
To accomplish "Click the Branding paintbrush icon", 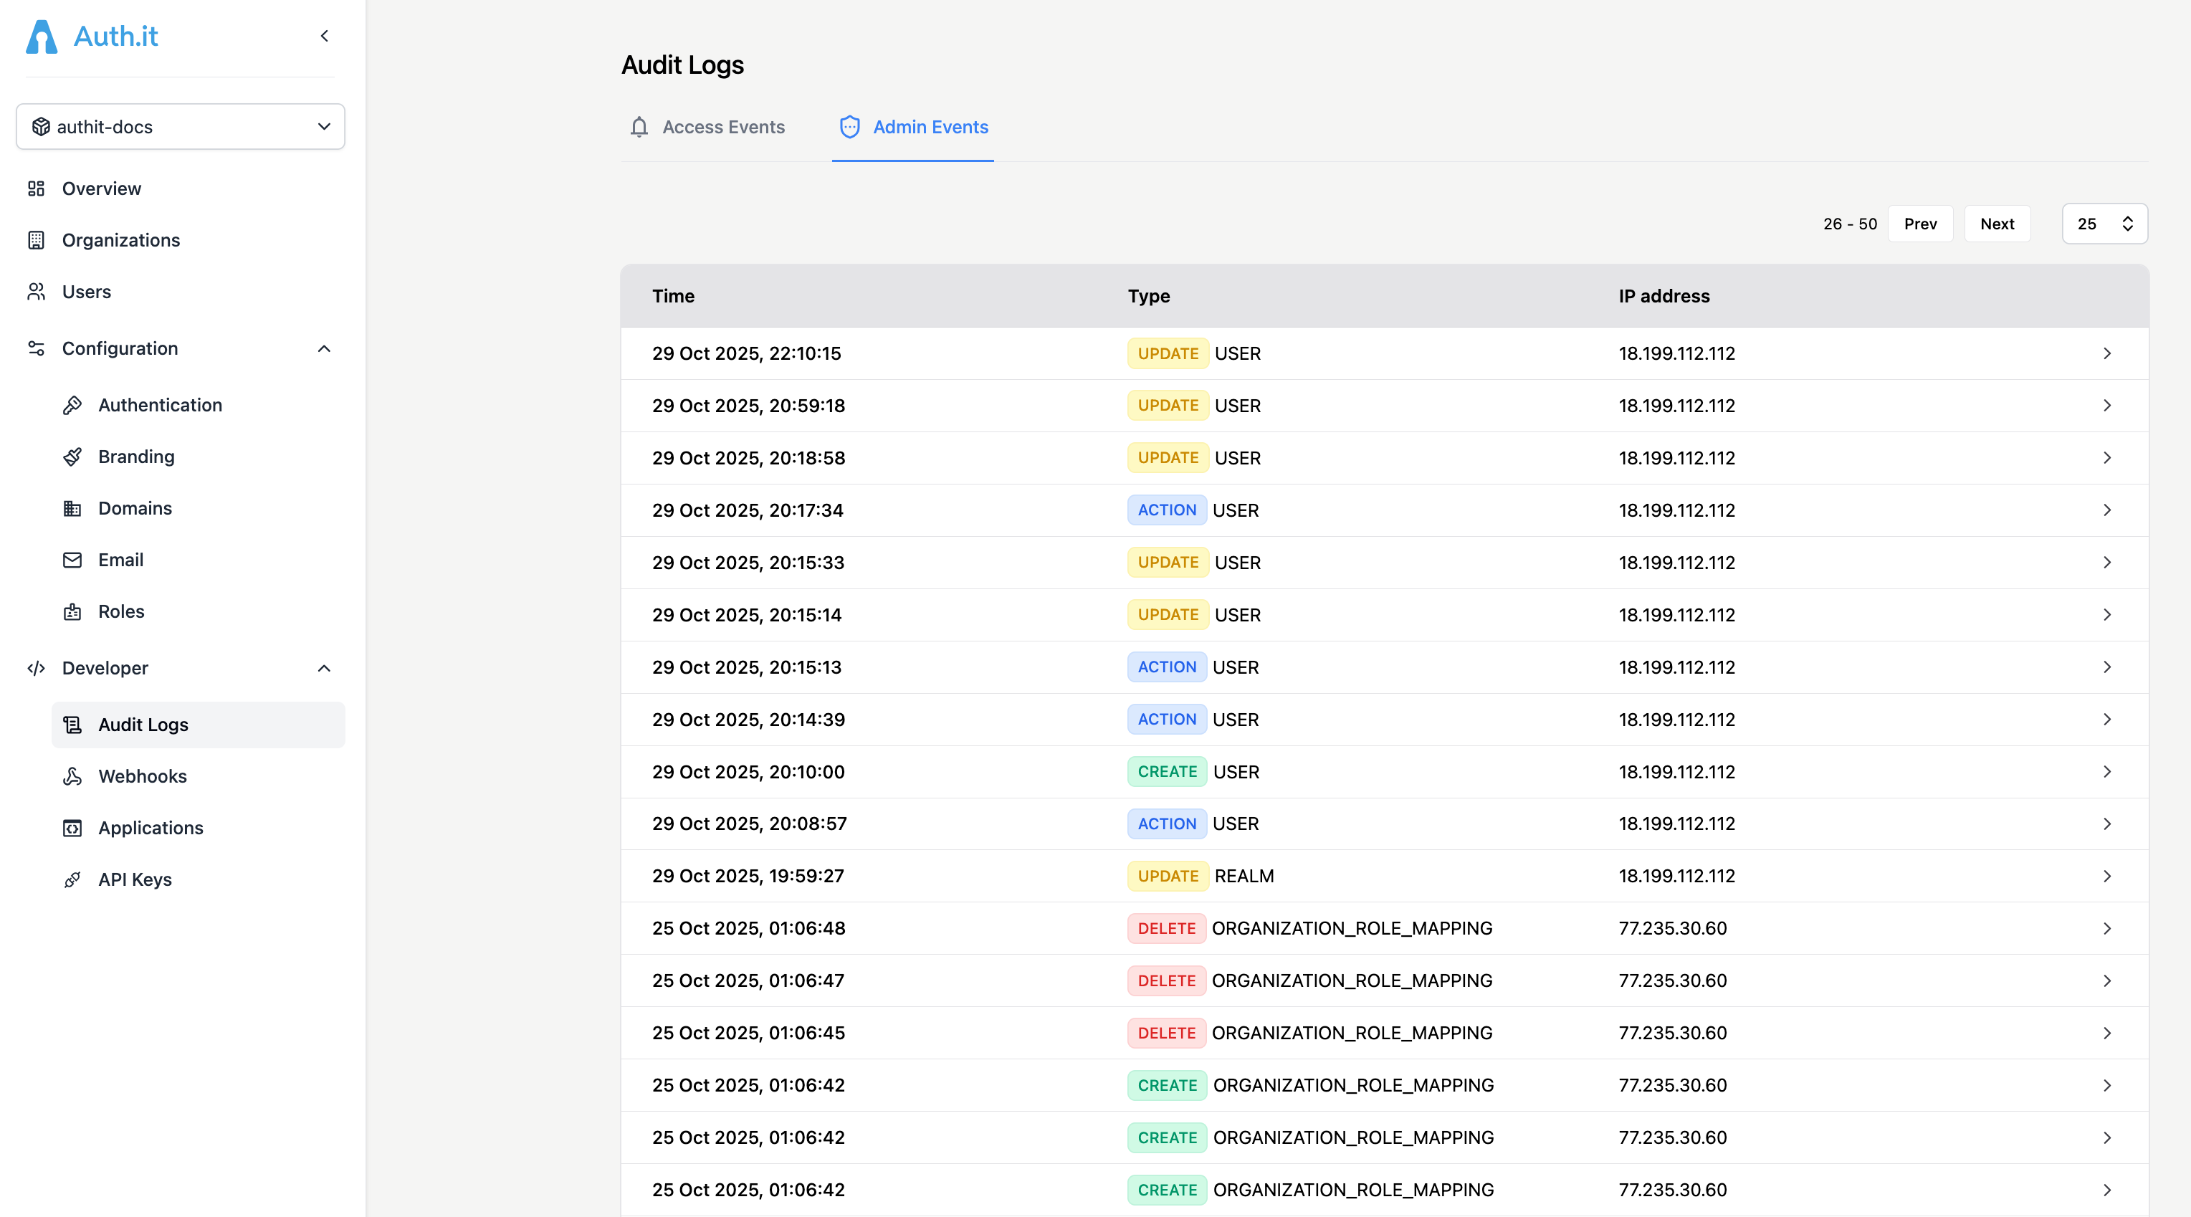I will pyautogui.click(x=72, y=457).
